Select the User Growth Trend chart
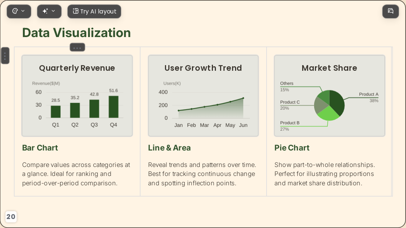 click(x=203, y=95)
